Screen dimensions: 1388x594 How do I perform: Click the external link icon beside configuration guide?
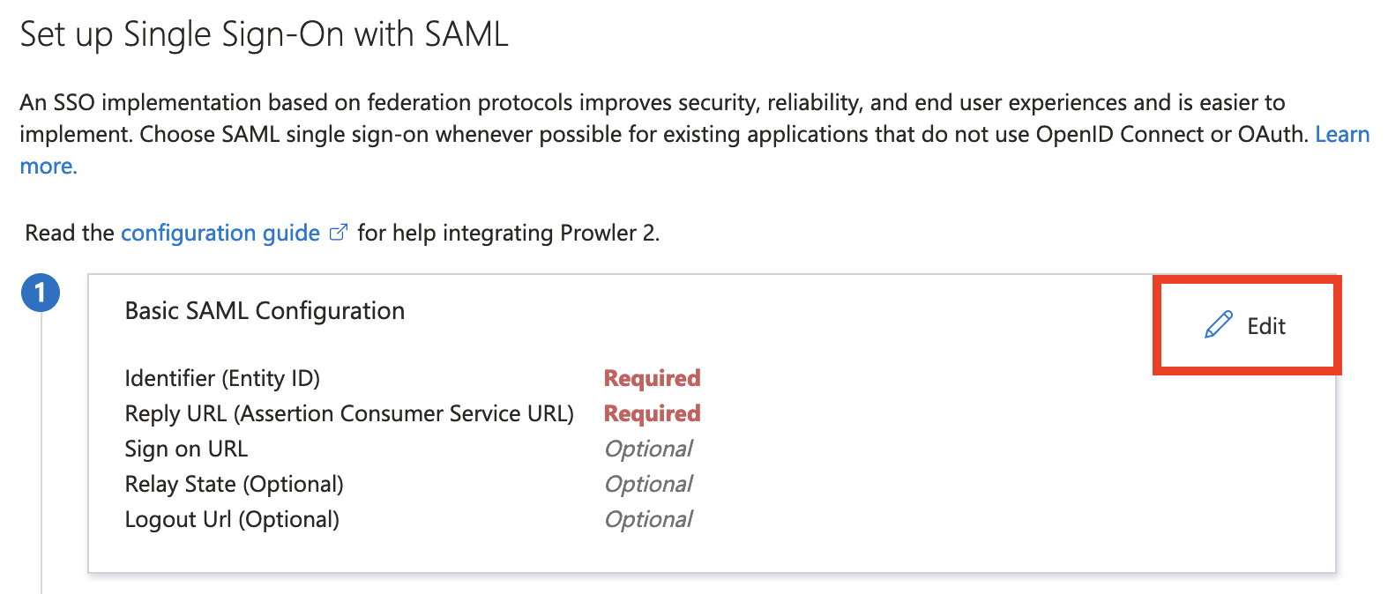point(338,233)
